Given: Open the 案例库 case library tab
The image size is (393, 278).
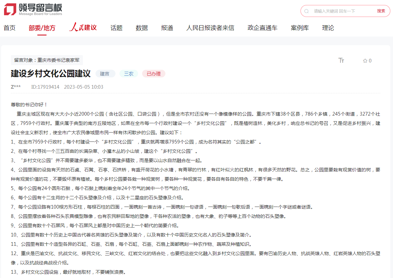Looking at the screenshot, I should click(x=299, y=28).
